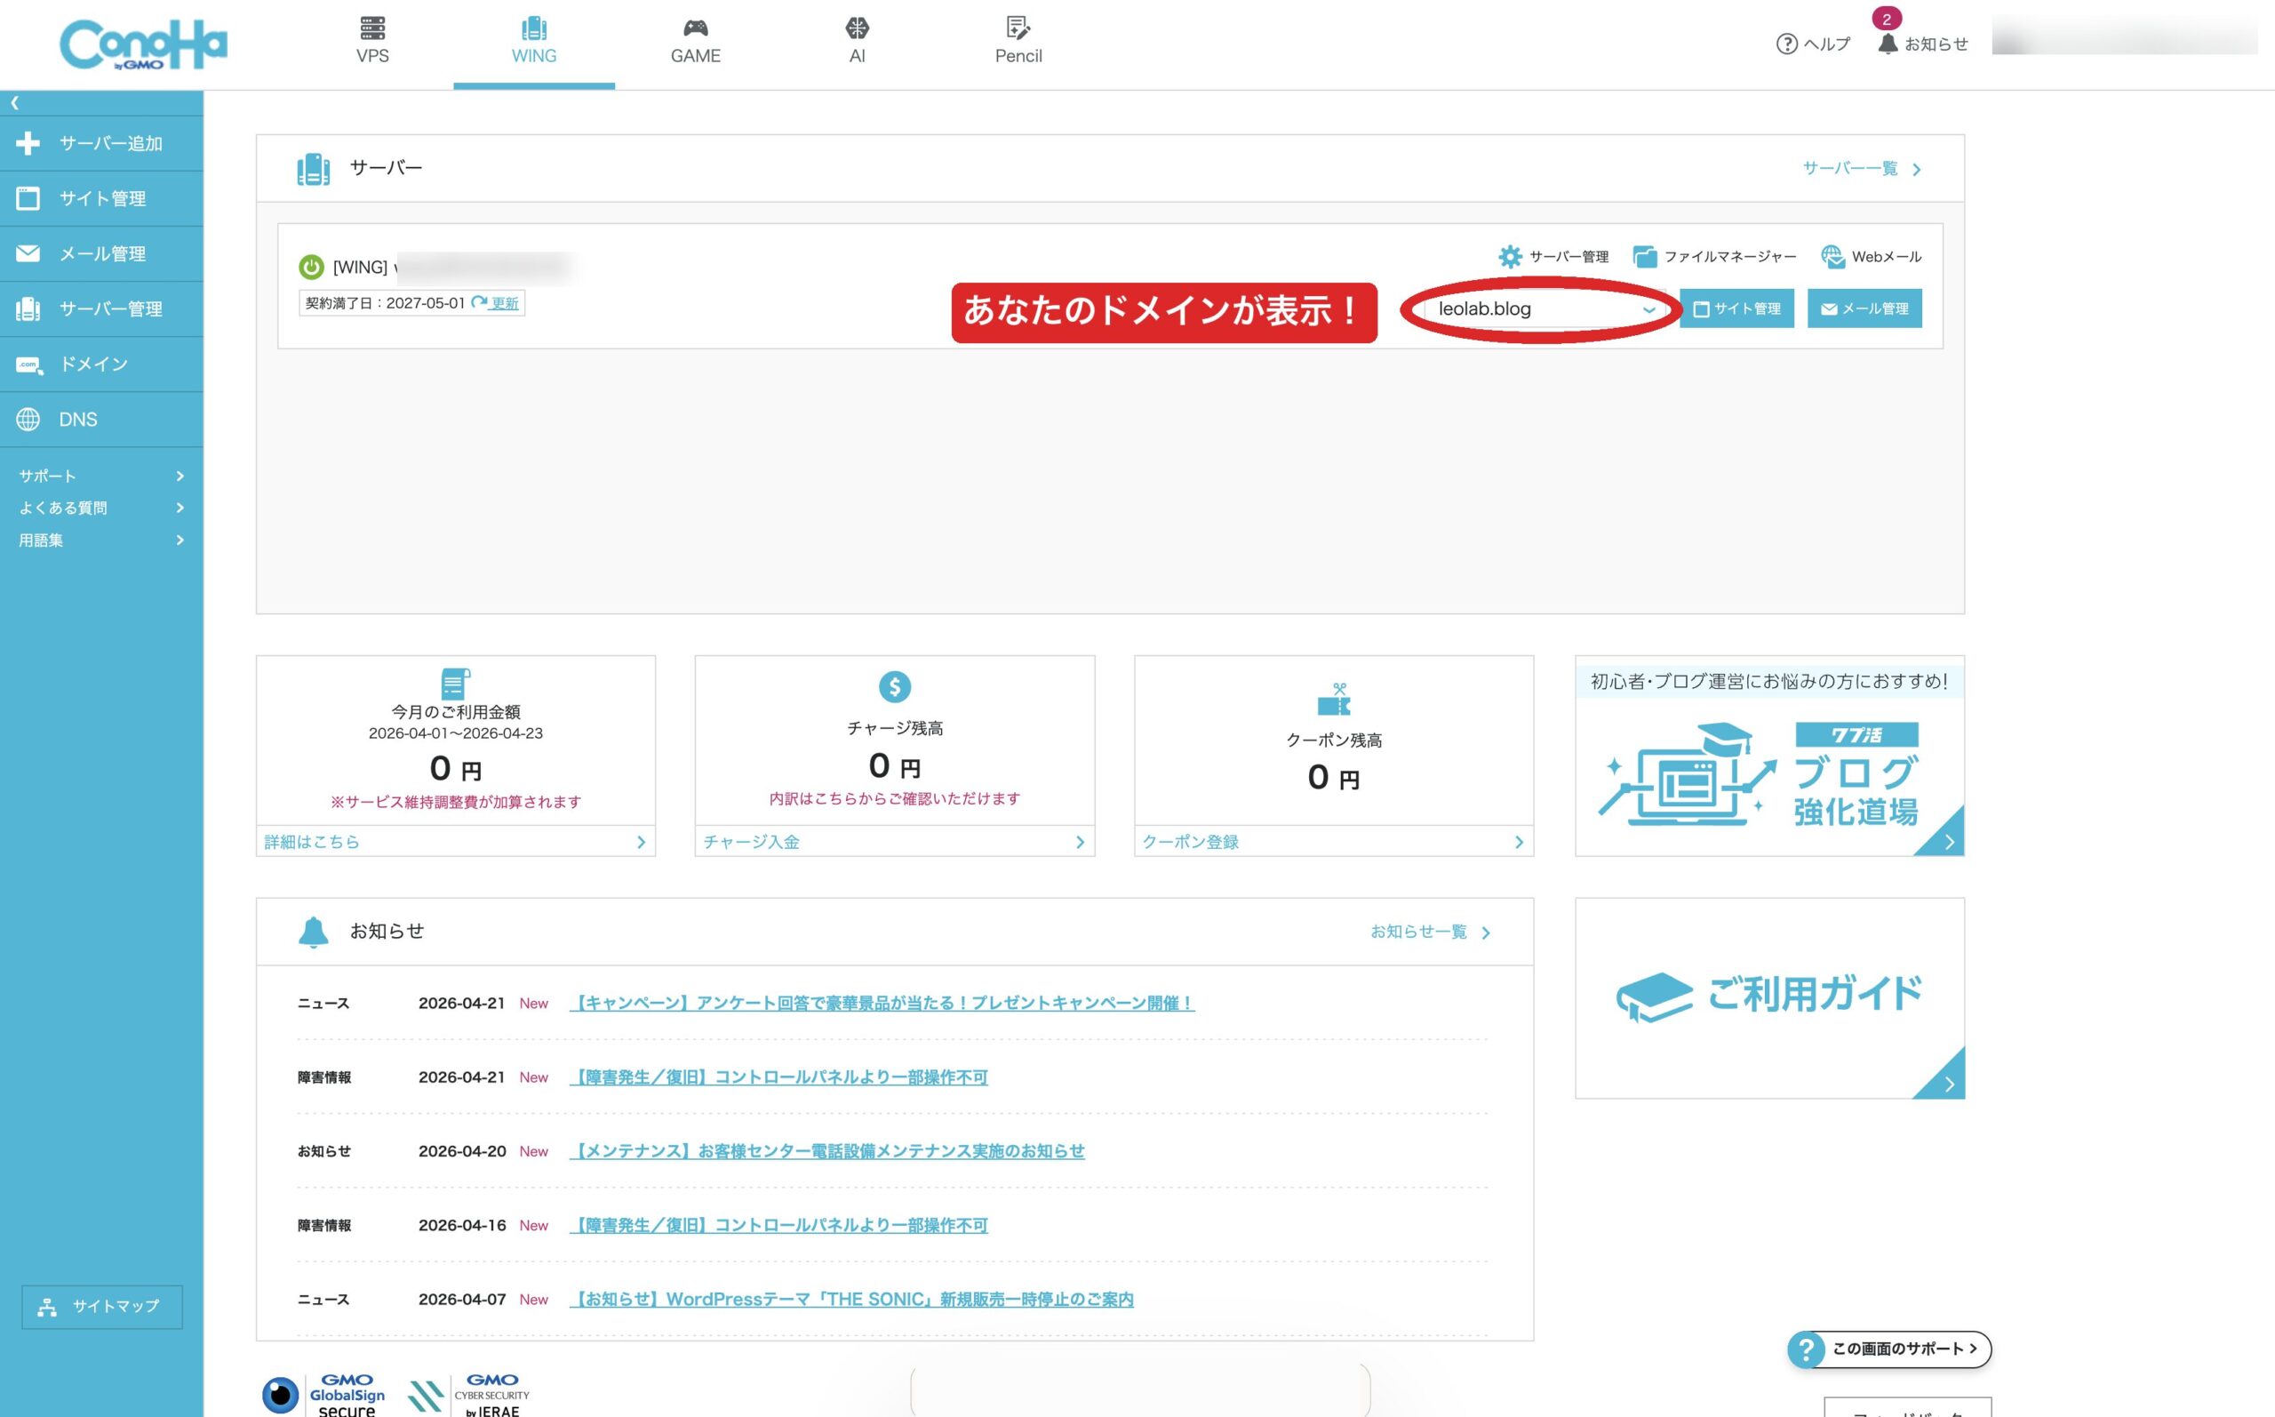Click the サイトマップ button
Viewport: 2275px width, 1417px height.
coord(102,1307)
